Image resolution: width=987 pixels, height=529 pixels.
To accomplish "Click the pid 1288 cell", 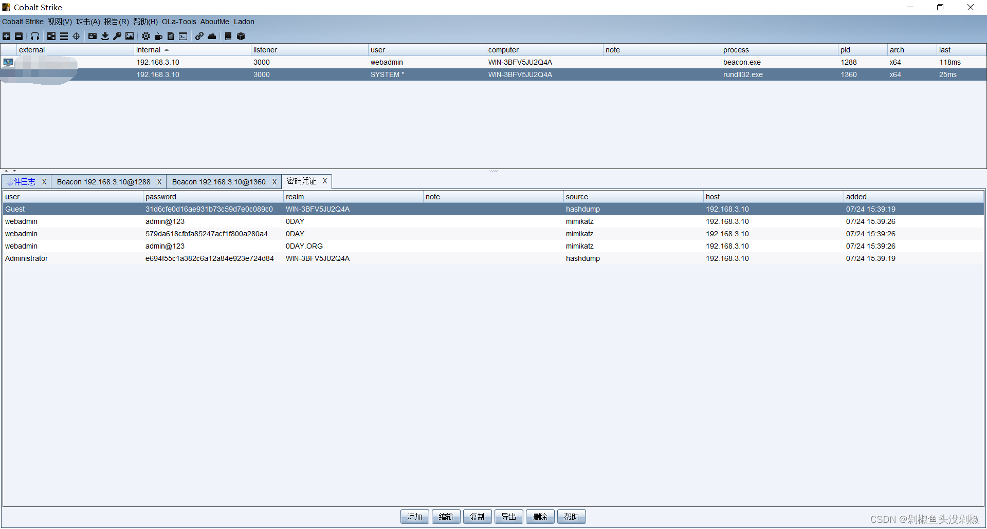I will [849, 62].
